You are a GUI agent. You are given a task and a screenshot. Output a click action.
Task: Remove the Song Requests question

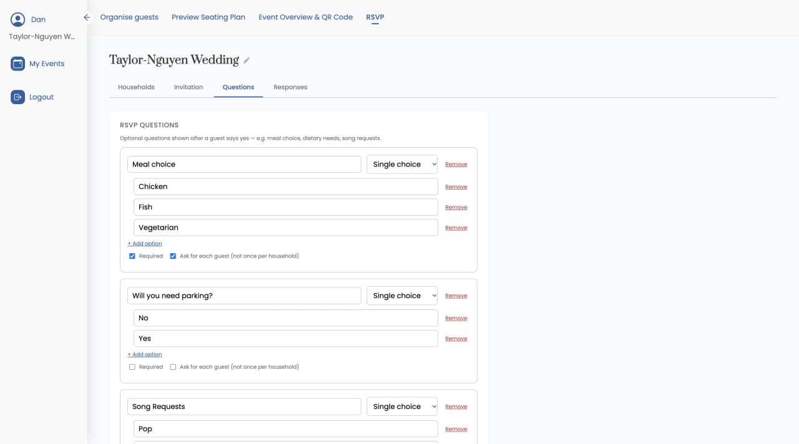pyautogui.click(x=456, y=407)
